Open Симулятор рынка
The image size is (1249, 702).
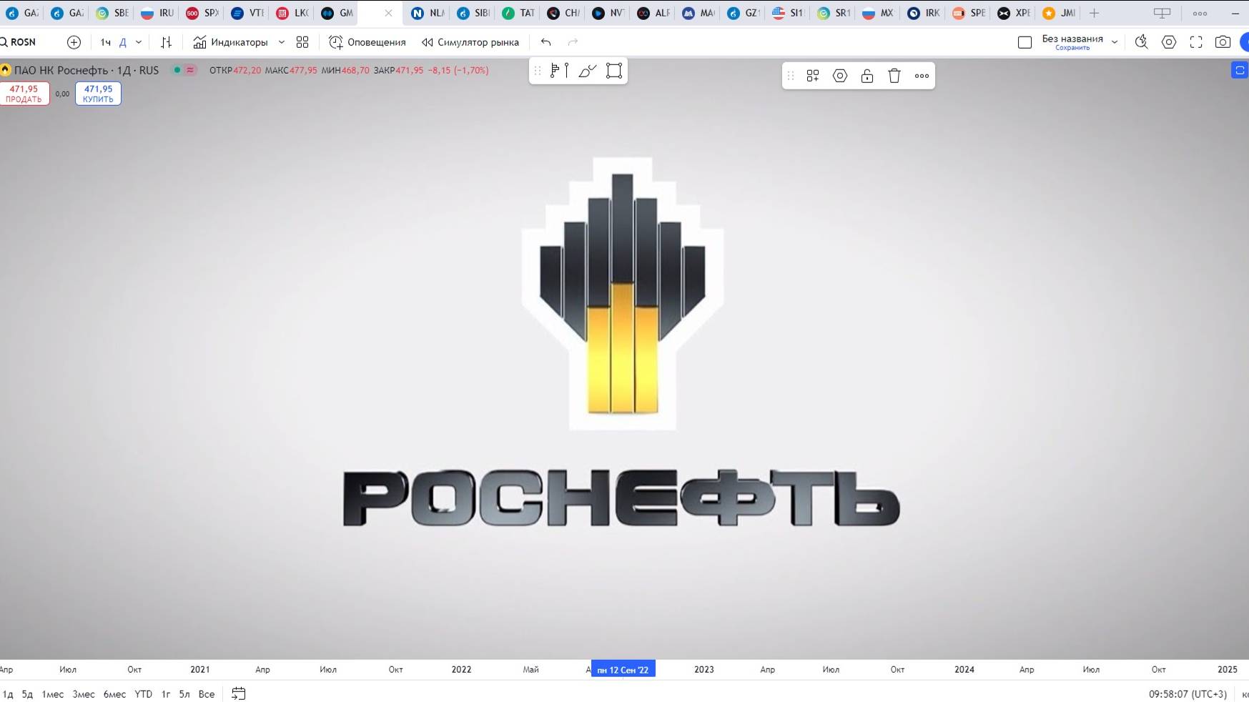pyautogui.click(x=470, y=42)
